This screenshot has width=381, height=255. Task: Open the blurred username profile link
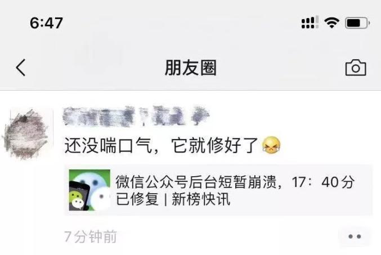[x=136, y=116]
